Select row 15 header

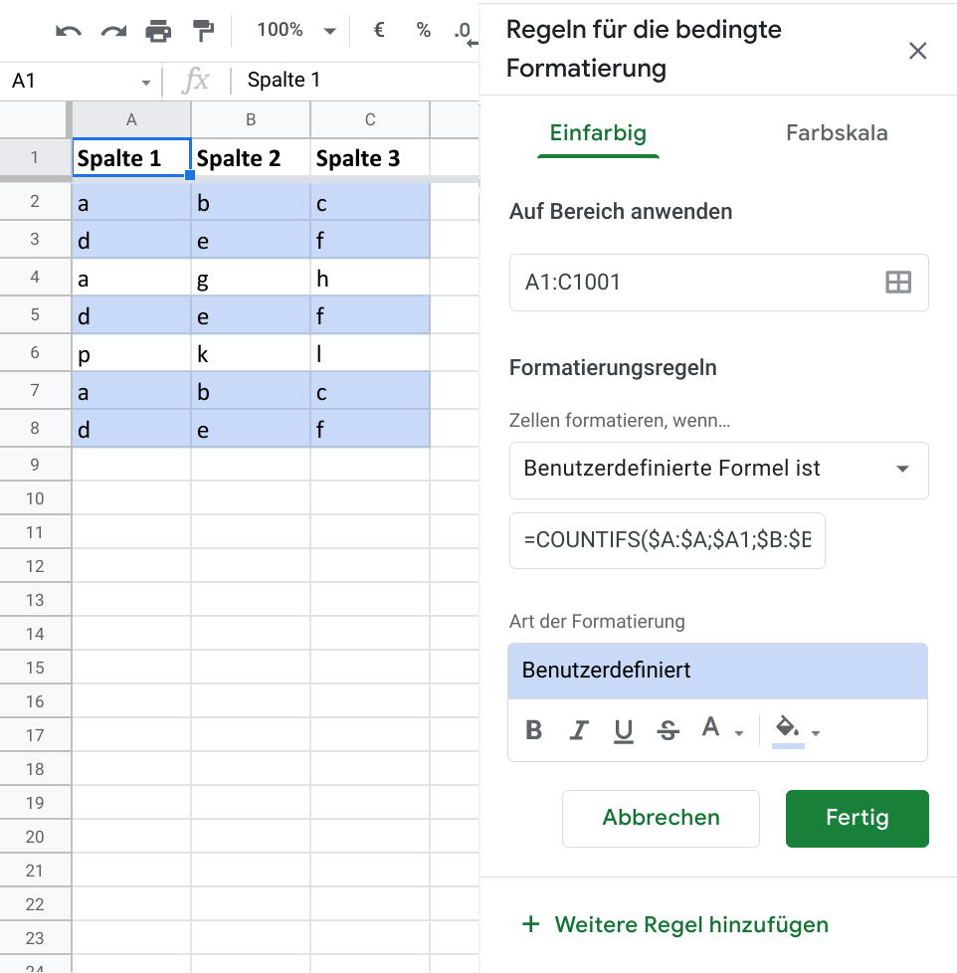(35, 668)
